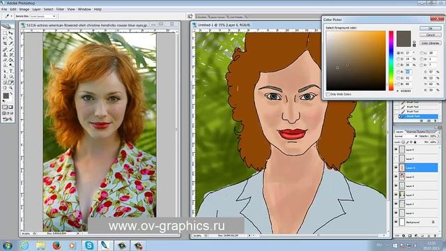Open the Window menu
Viewport: 446px width, 251px height.
point(84,9)
